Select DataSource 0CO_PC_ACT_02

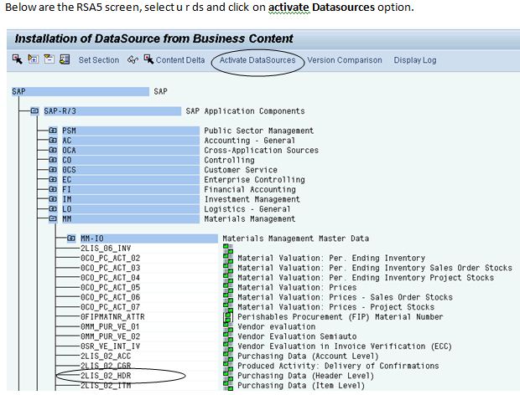click(x=111, y=258)
